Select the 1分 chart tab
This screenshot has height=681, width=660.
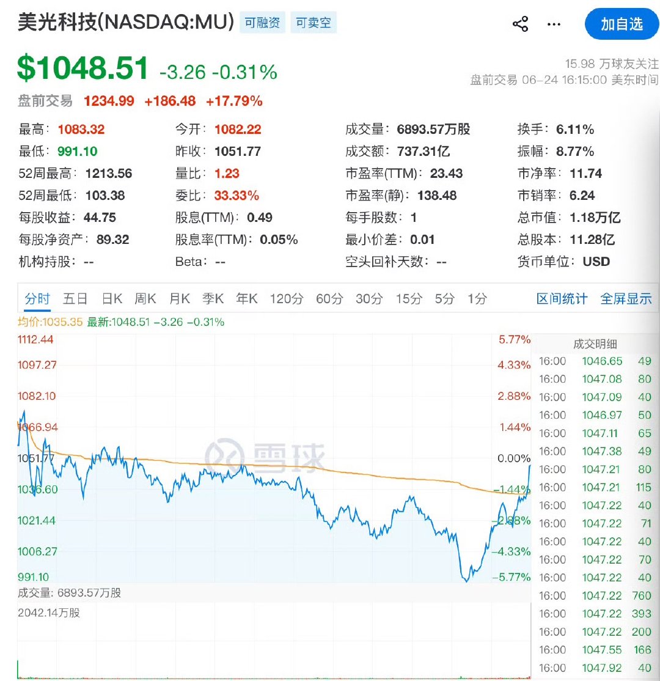(x=477, y=299)
